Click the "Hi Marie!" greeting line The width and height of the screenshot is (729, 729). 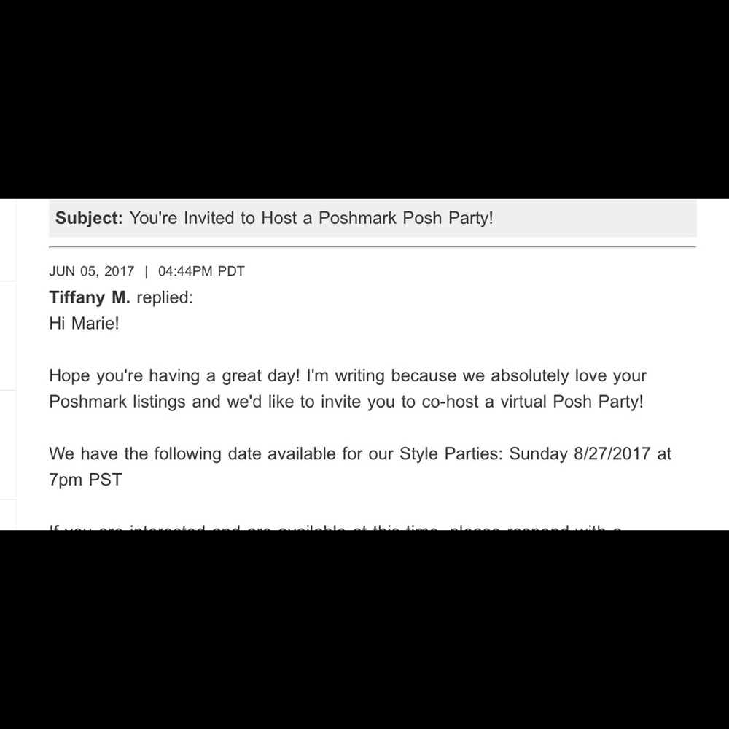[84, 323]
